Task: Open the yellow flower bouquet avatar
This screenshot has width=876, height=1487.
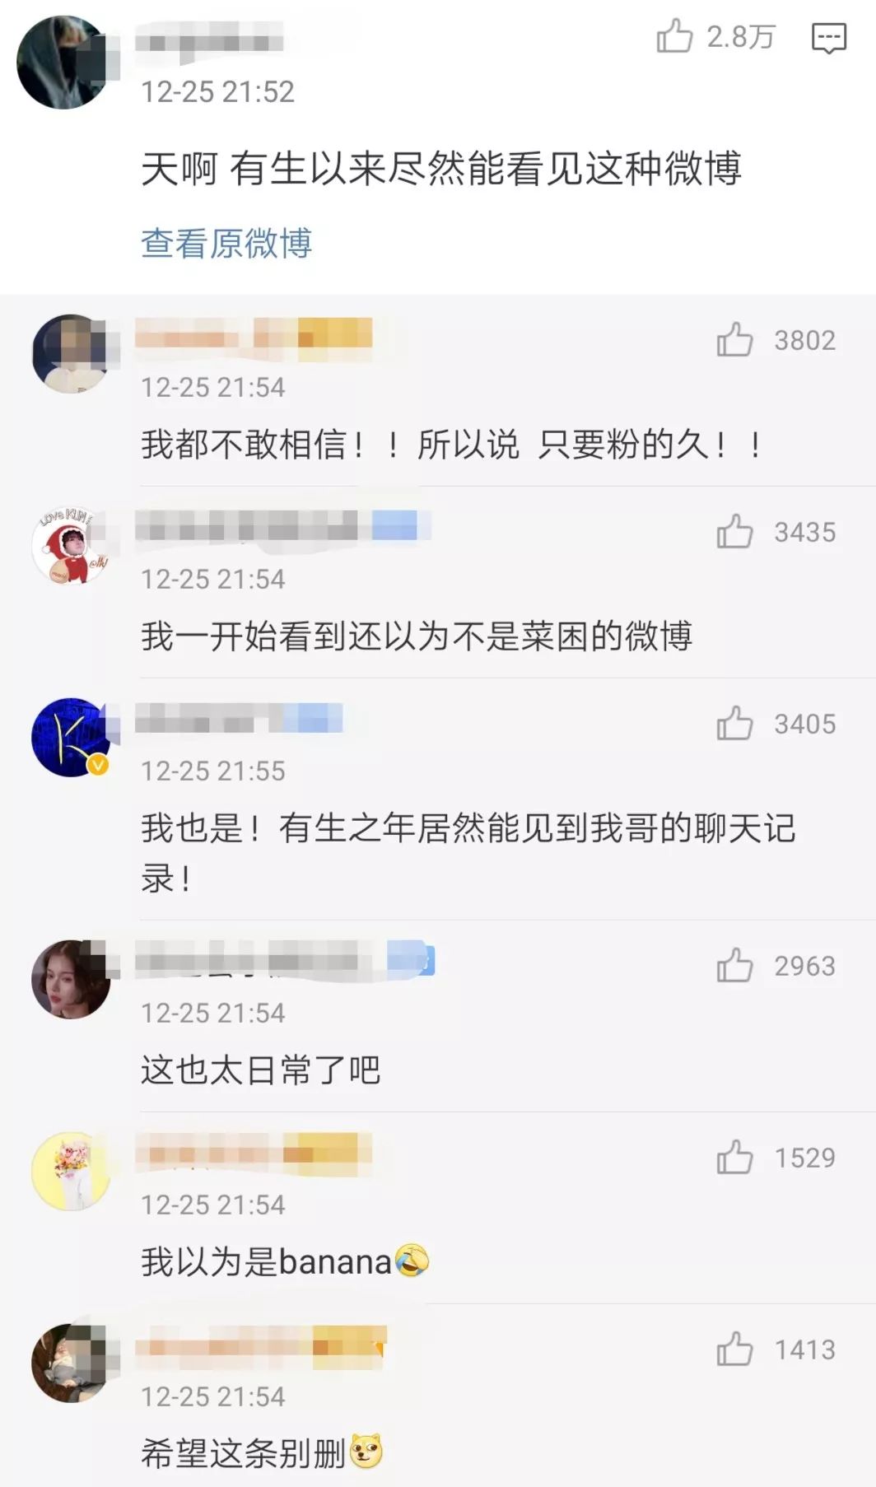Action: tap(71, 1171)
